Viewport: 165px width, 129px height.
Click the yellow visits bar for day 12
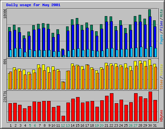click(62, 85)
